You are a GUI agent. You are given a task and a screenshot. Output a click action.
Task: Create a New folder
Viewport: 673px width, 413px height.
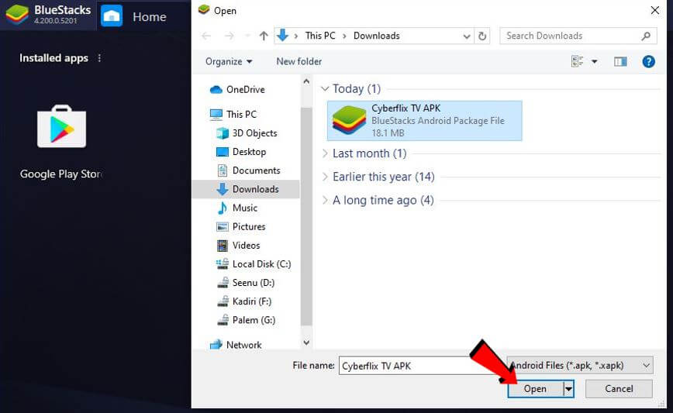(x=299, y=61)
